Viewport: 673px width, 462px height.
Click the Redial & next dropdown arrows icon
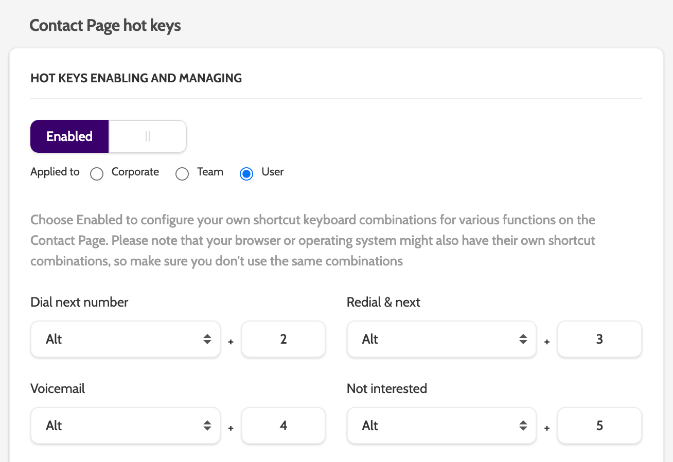[x=523, y=340]
